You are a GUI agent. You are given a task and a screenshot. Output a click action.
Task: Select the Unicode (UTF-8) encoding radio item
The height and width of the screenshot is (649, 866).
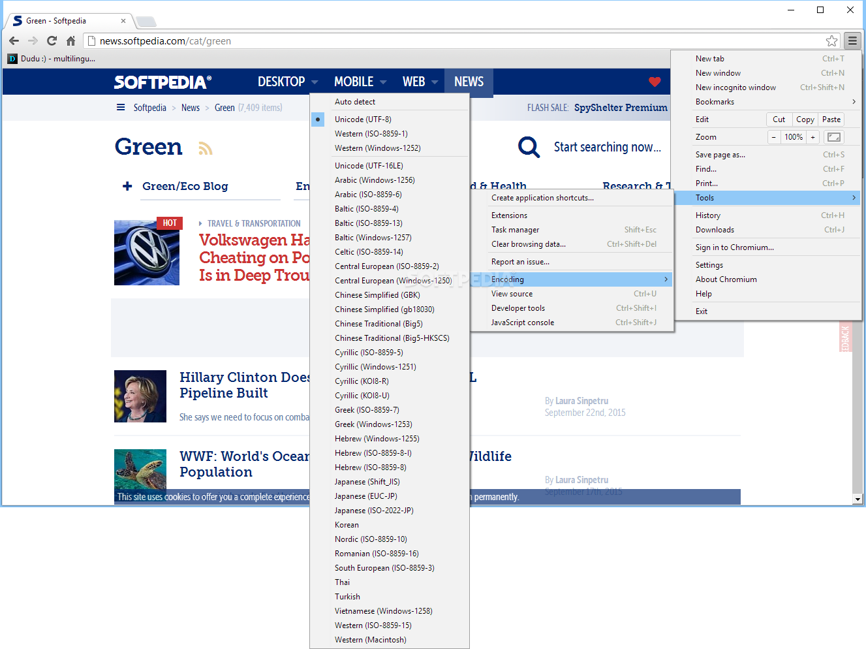(x=390, y=119)
